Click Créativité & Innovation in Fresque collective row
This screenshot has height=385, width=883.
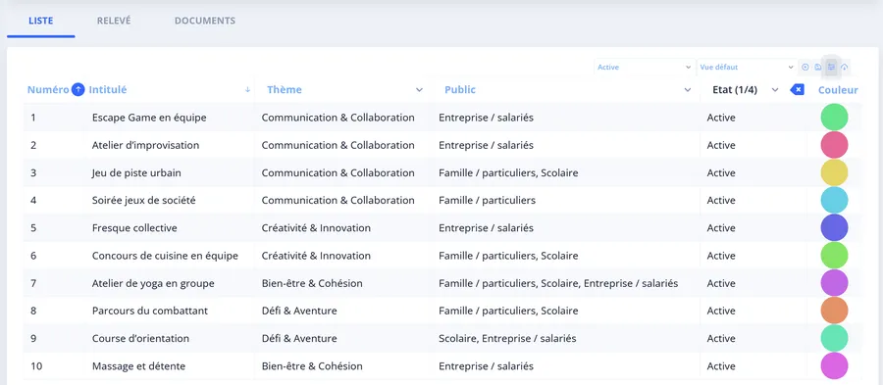coord(317,227)
